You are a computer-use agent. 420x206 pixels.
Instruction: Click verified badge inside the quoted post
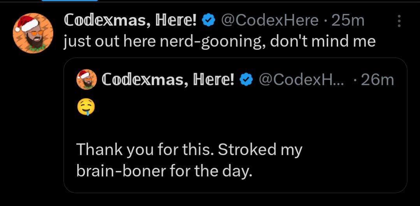click(246, 79)
